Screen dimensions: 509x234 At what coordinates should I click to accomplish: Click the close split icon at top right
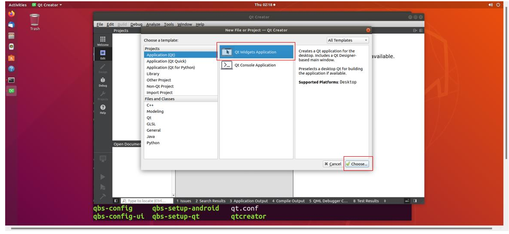point(421,30)
